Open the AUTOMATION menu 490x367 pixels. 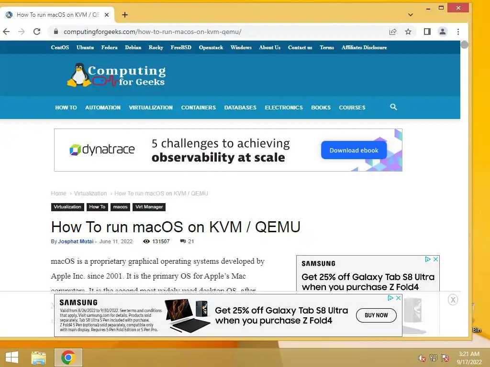[x=103, y=108]
